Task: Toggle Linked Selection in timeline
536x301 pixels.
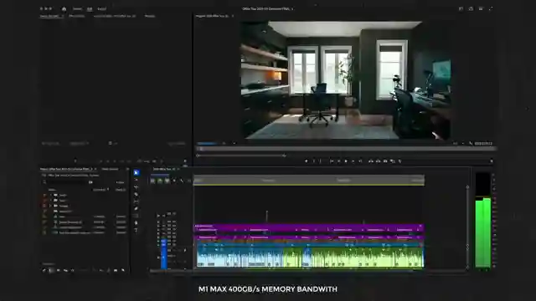Action: pyautogui.click(x=167, y=181)
